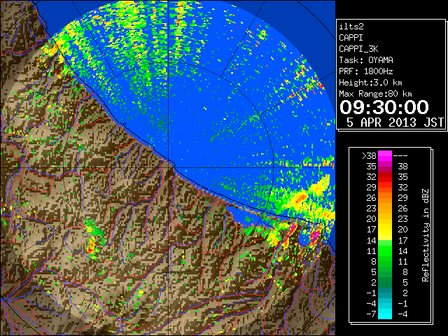Pick the yellow 17–20 dBZ legend swatch

[385, 230]
